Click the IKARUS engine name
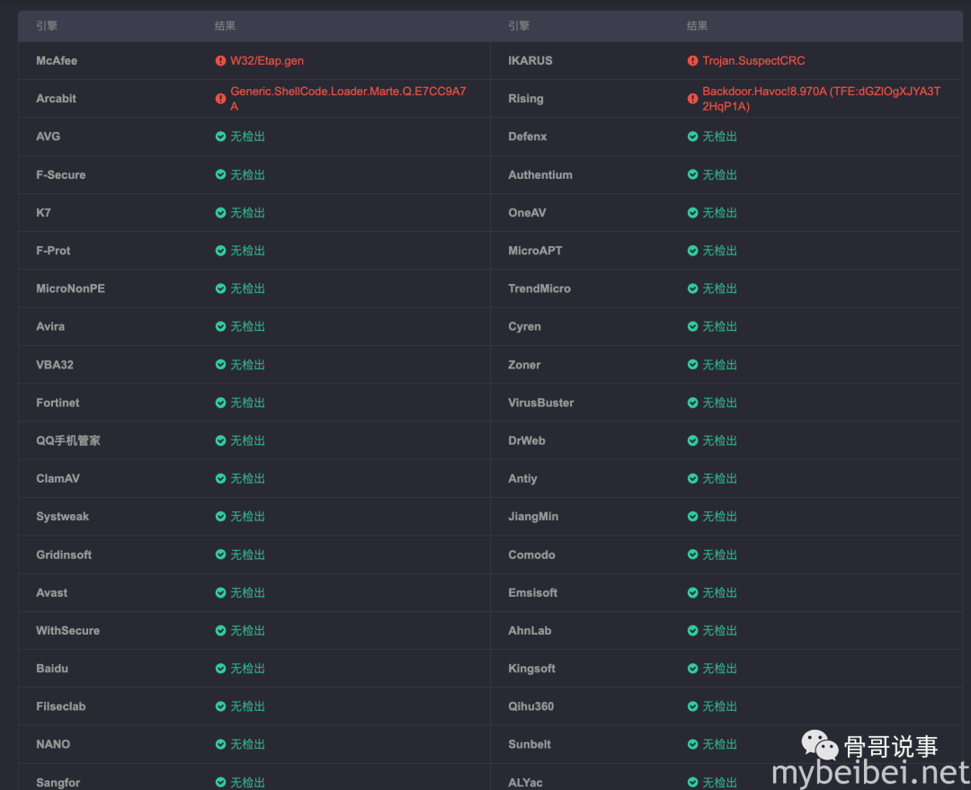This screenshot has height=790, width=971. tap(530, 61)
